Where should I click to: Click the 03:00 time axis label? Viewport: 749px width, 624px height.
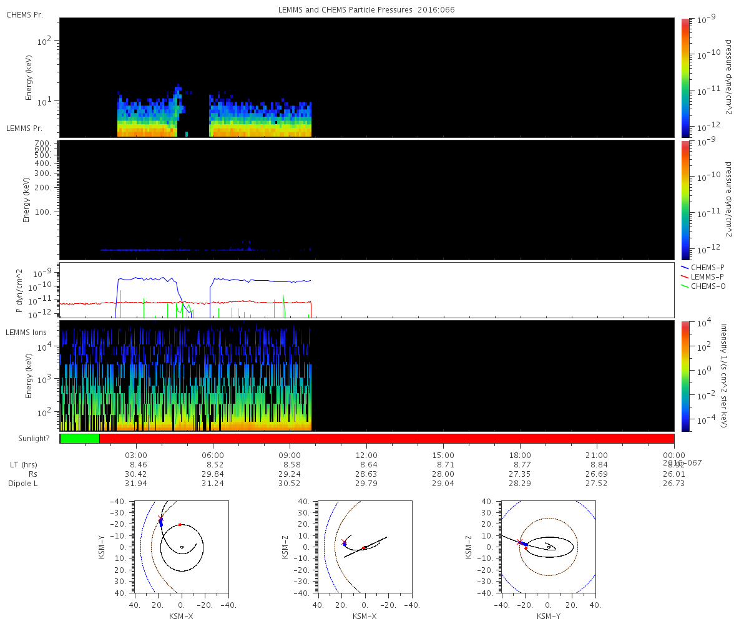coord(136,455)
